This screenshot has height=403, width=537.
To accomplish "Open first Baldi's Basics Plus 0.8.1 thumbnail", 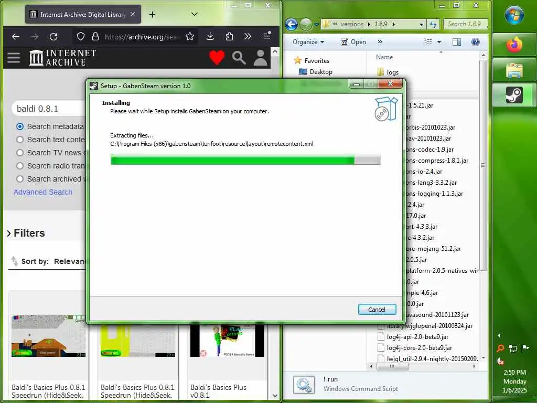I will click(x=48, y=336).
